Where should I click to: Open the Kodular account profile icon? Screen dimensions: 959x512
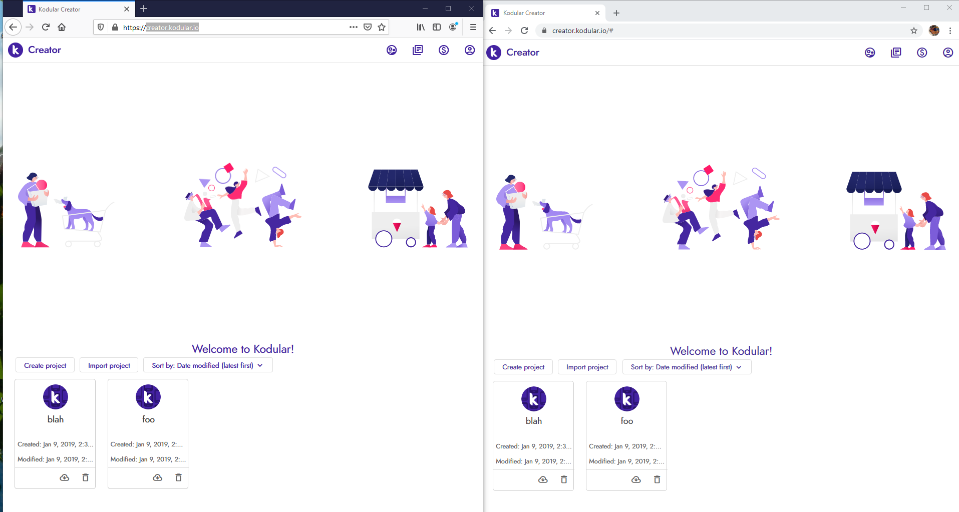click(x=470, y=50)
